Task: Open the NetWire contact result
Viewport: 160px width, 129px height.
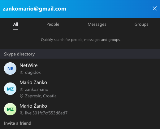Action: point(80,69)
